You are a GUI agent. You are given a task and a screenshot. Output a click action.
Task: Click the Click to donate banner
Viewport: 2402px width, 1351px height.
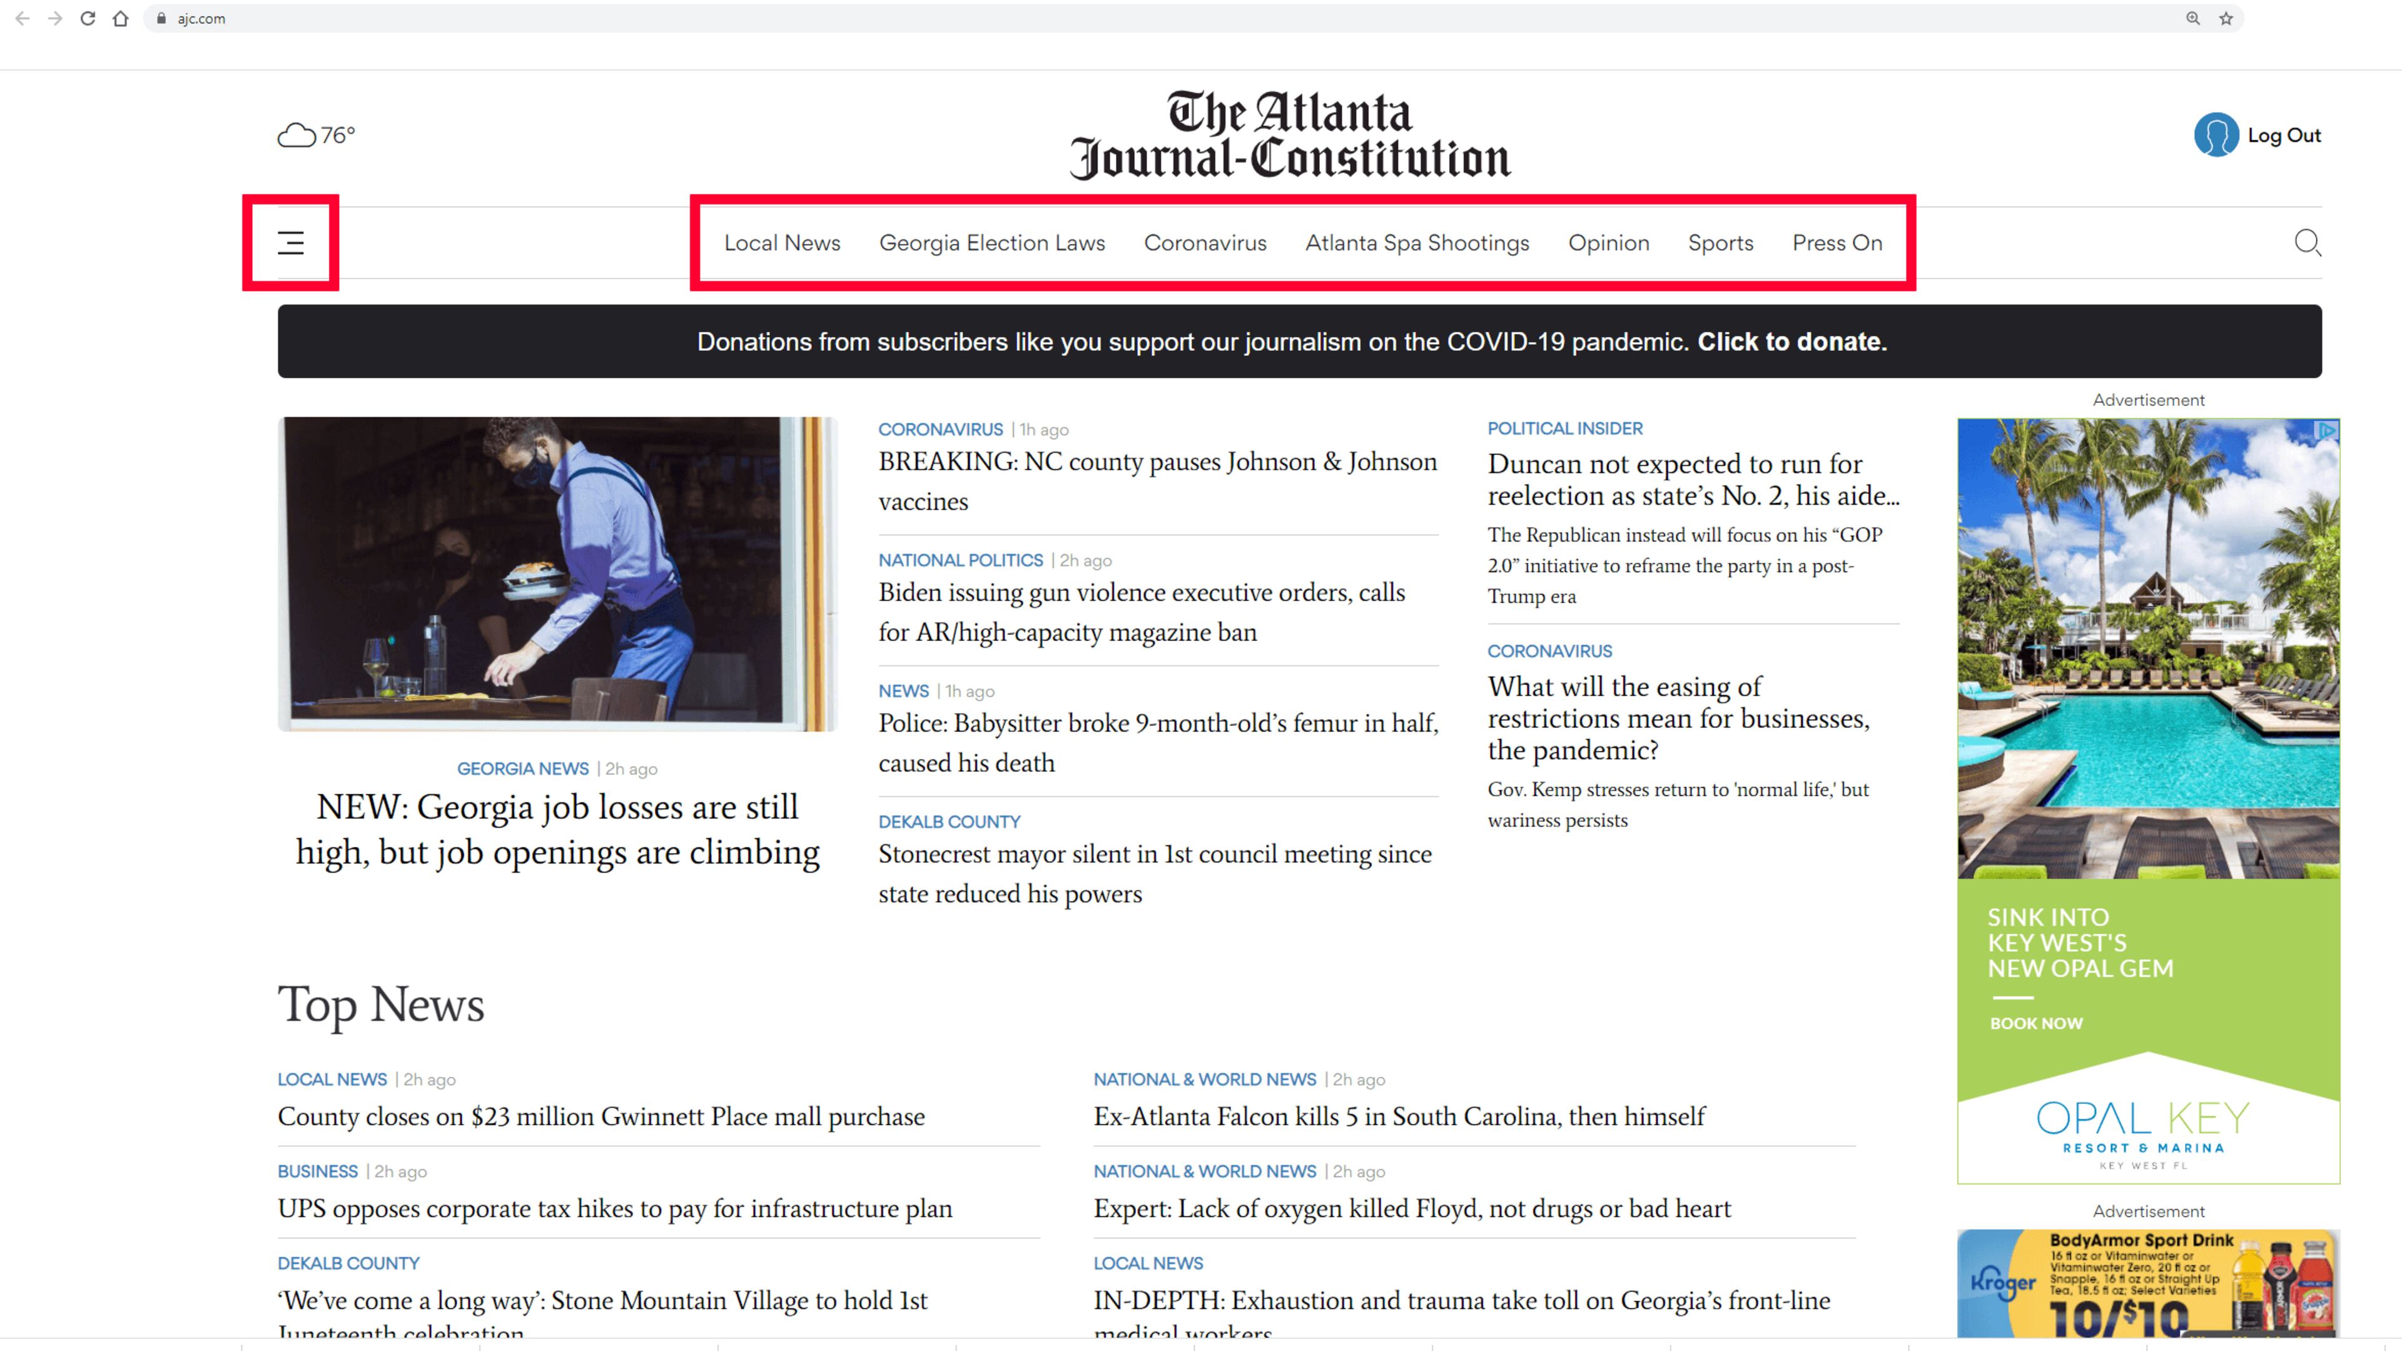1791,342
